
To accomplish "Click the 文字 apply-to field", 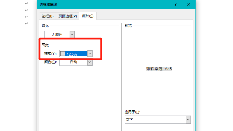I will click(x=155, y=120).
